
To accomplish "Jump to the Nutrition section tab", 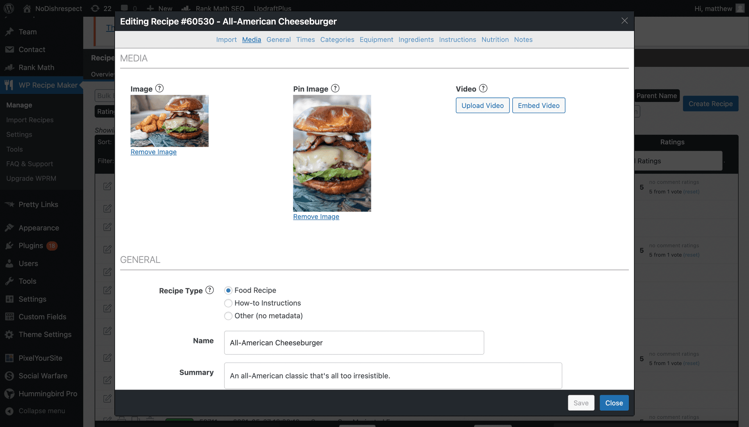I will tap(495, 39).
